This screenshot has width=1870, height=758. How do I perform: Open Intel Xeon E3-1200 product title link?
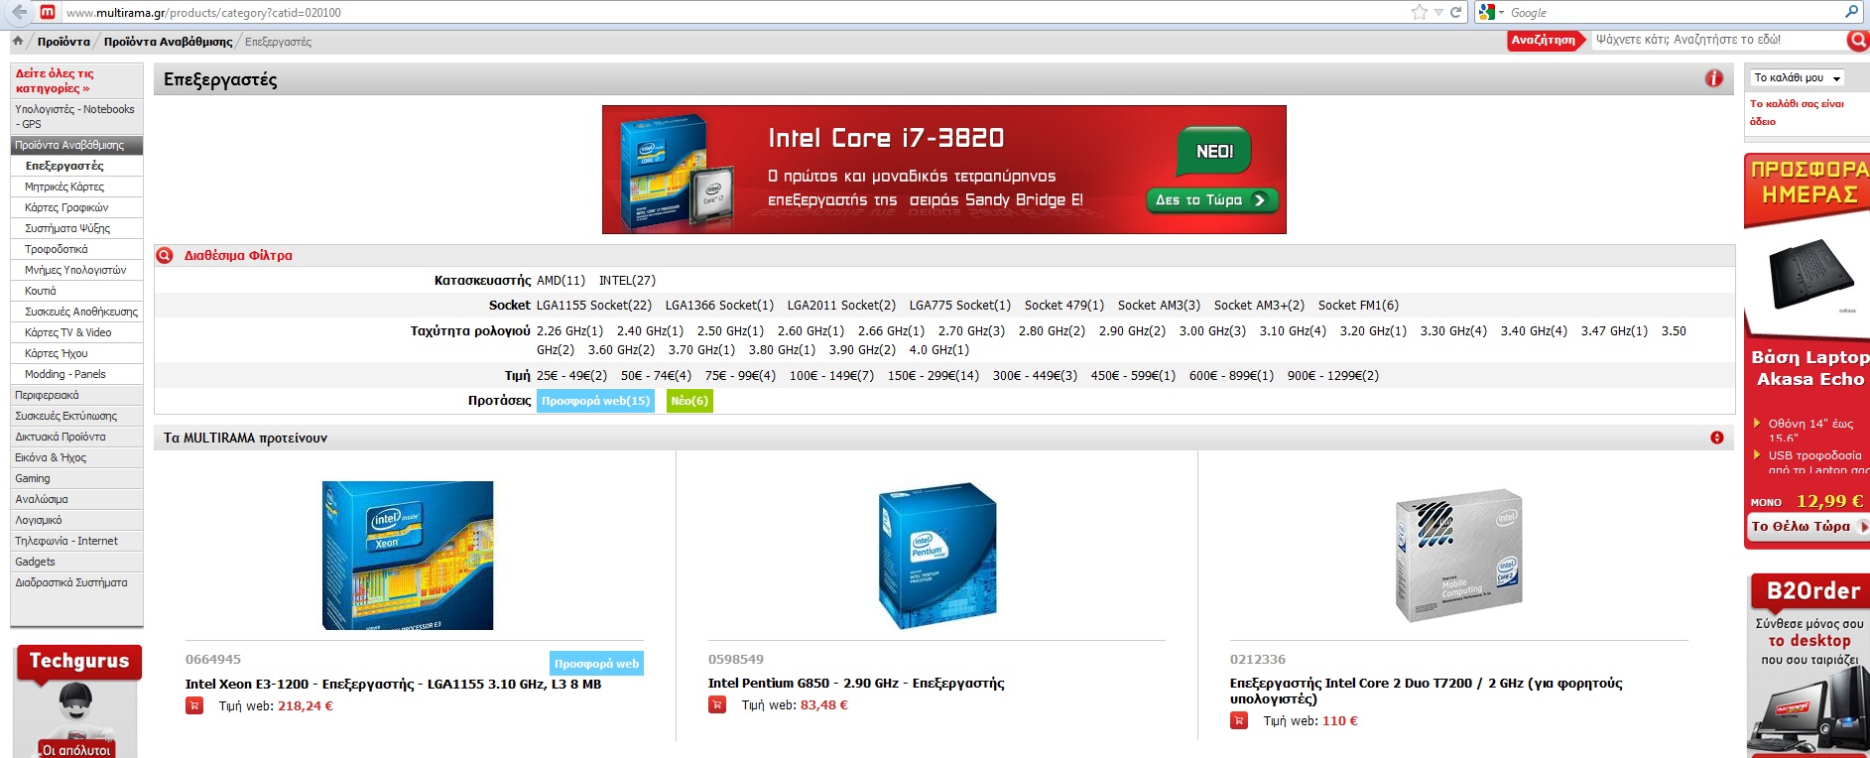point(393,684)
